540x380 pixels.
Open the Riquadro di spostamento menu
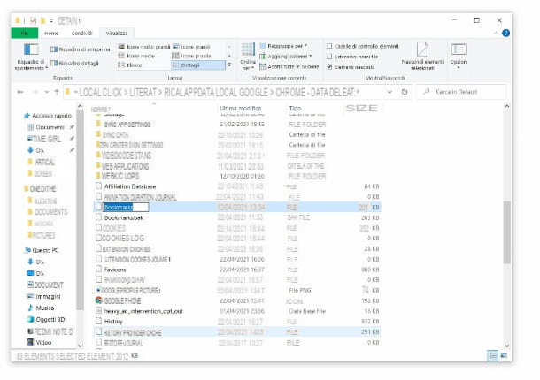30,57
